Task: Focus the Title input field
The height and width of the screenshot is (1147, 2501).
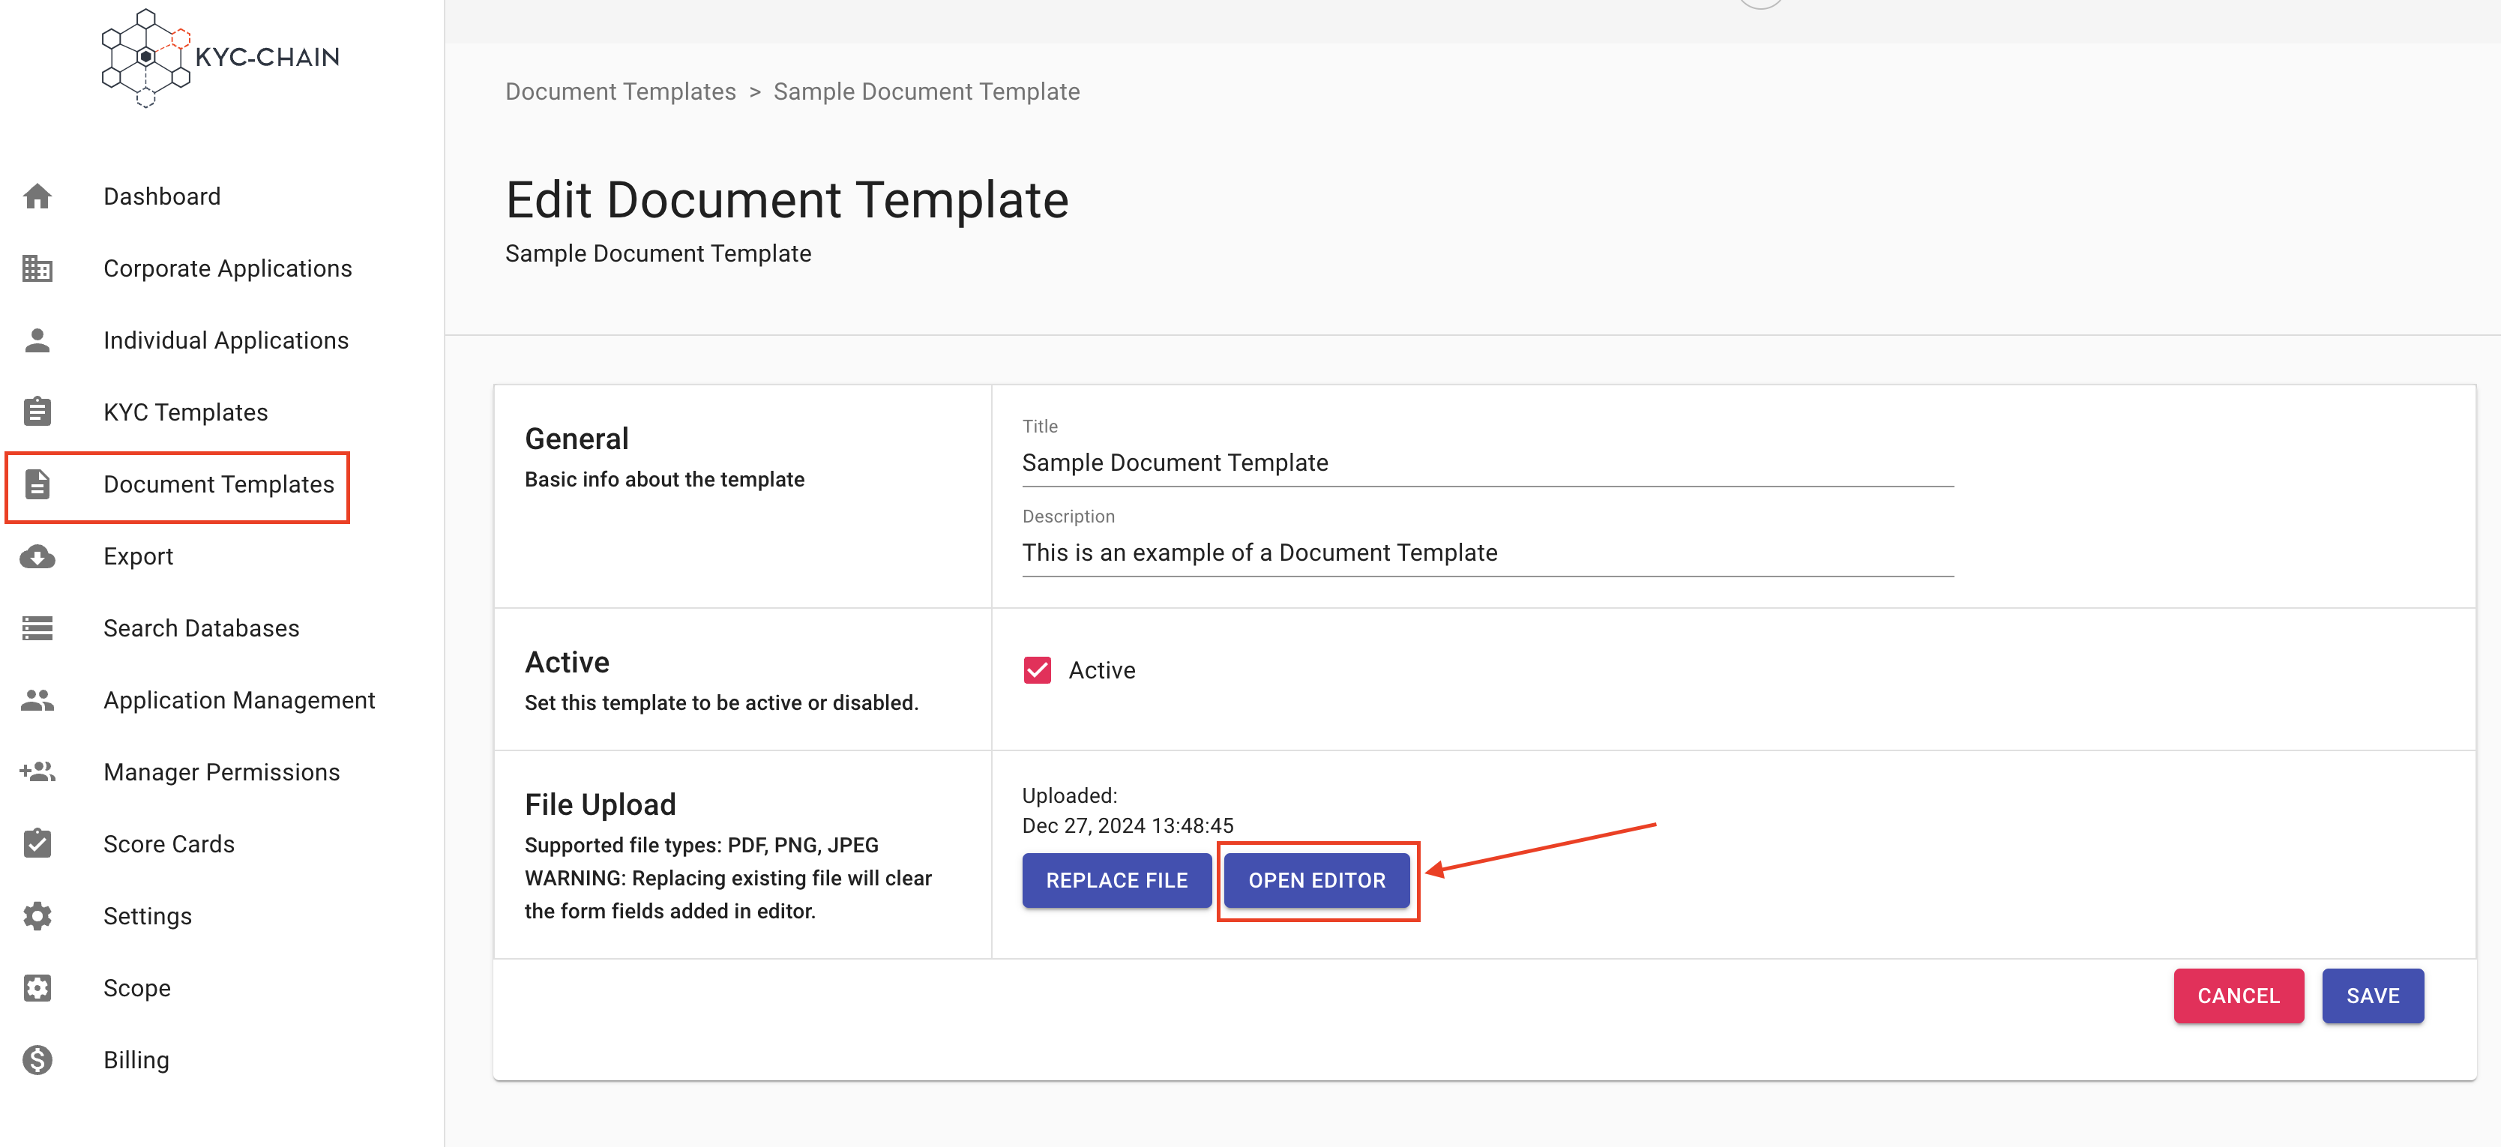Action: pos(1487,463)
